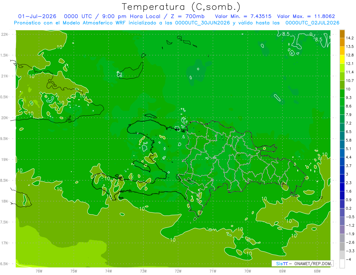Click the '14.2' color scale value
356x275 pixels.
(350, 38)
